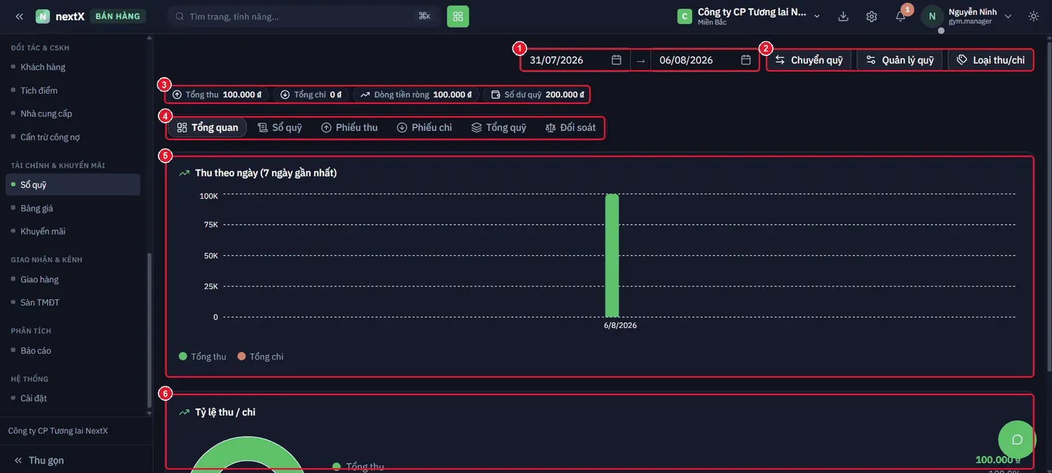This screenshot has height=473, width=1052.
Task: Switch to the Tổng quan tab
Action: coord(208,128)
